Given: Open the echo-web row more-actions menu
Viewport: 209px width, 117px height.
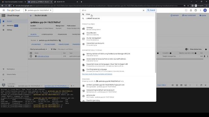Looking at the screenshot, I should [x=208, y=56].
